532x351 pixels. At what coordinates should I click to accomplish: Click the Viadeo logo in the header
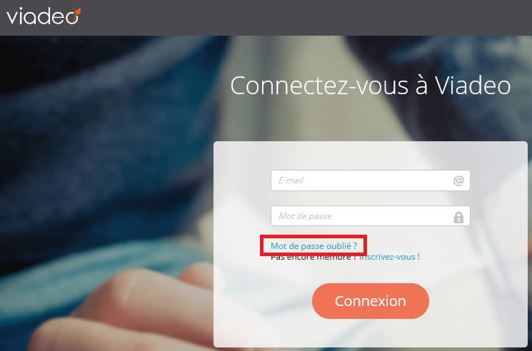pyautogui.click(x=44, y=16)
